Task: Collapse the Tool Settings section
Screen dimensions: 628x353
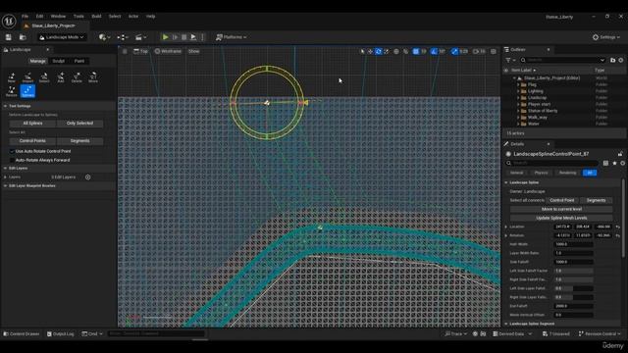Action: 6,106
